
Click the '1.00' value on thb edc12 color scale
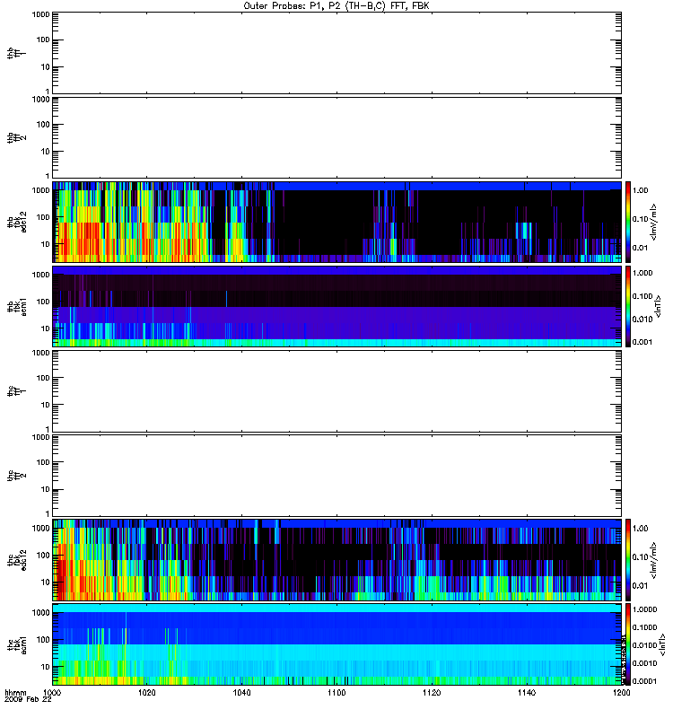pyautogui.click(x=640, y=190)
